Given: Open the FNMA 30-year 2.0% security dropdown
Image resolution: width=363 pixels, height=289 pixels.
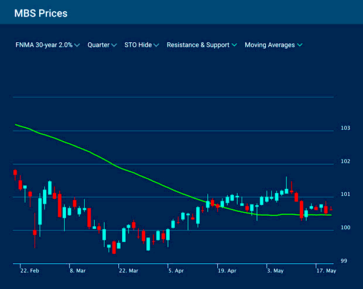Looking at the screenshot, I should pos(44,45).
